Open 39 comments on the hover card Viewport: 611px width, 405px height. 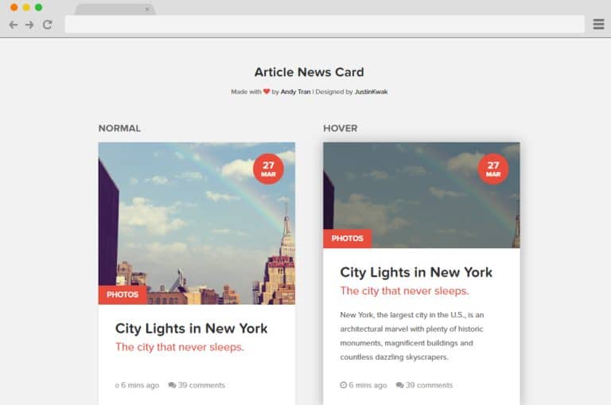pyautogui.click(x=429, y=385)
